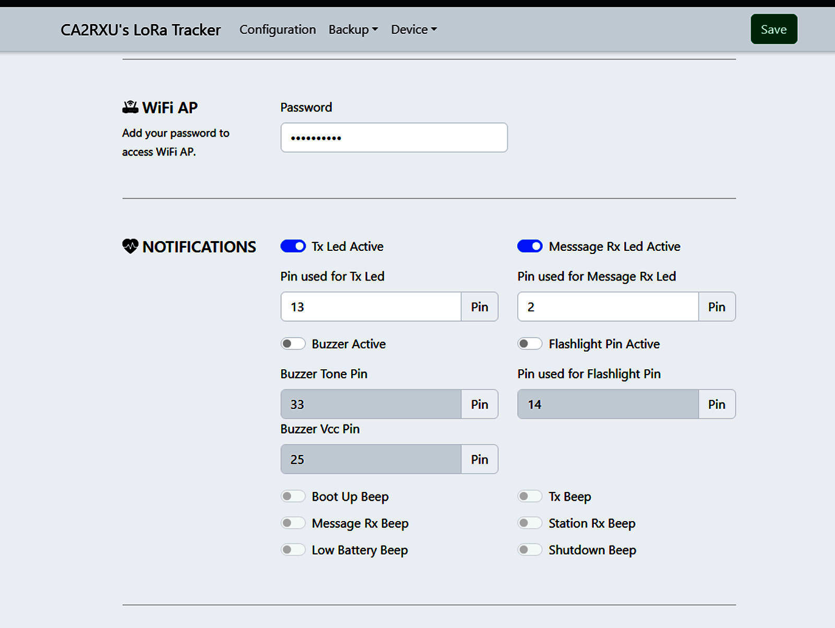Screen dimensions: 835x628
Task: Turn off Messsage Rx Led Active switch
Action: tap(530, 246)
